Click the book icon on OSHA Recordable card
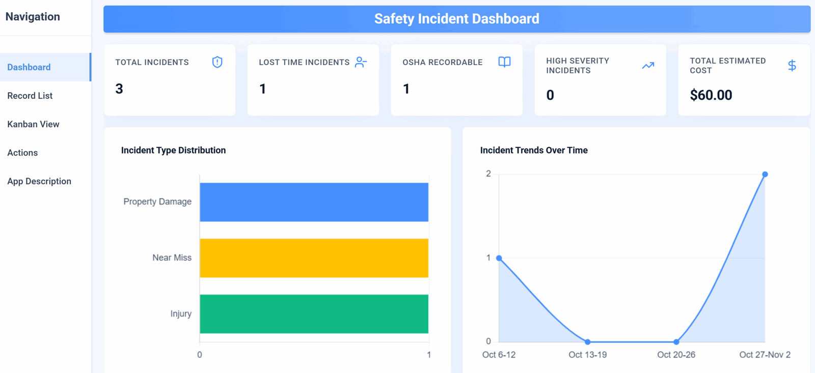The width and height of the screenshot is (815, 373). point(504,62)
